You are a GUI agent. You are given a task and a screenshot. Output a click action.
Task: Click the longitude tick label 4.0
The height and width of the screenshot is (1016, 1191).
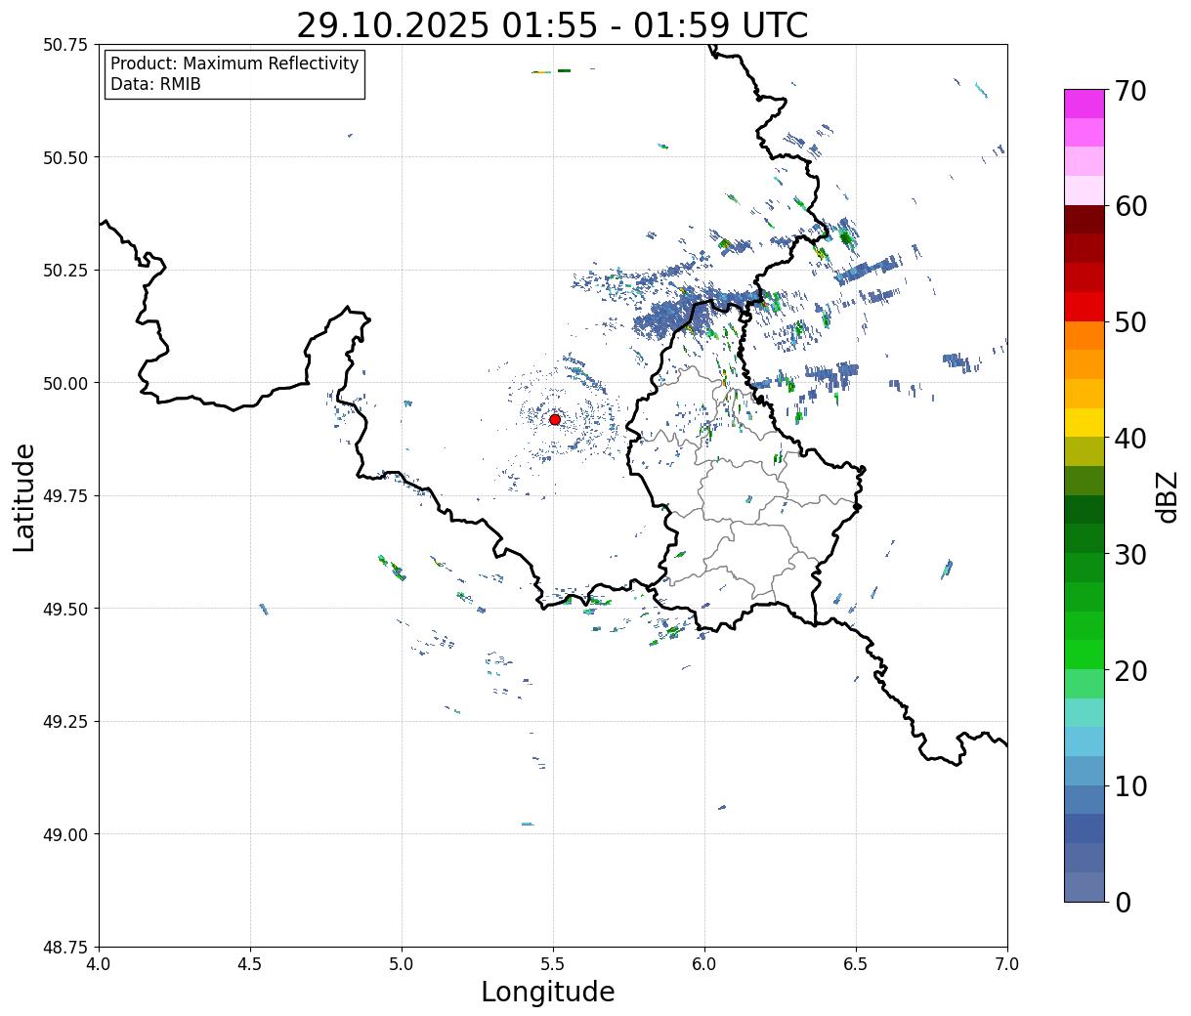pos(99,964)
